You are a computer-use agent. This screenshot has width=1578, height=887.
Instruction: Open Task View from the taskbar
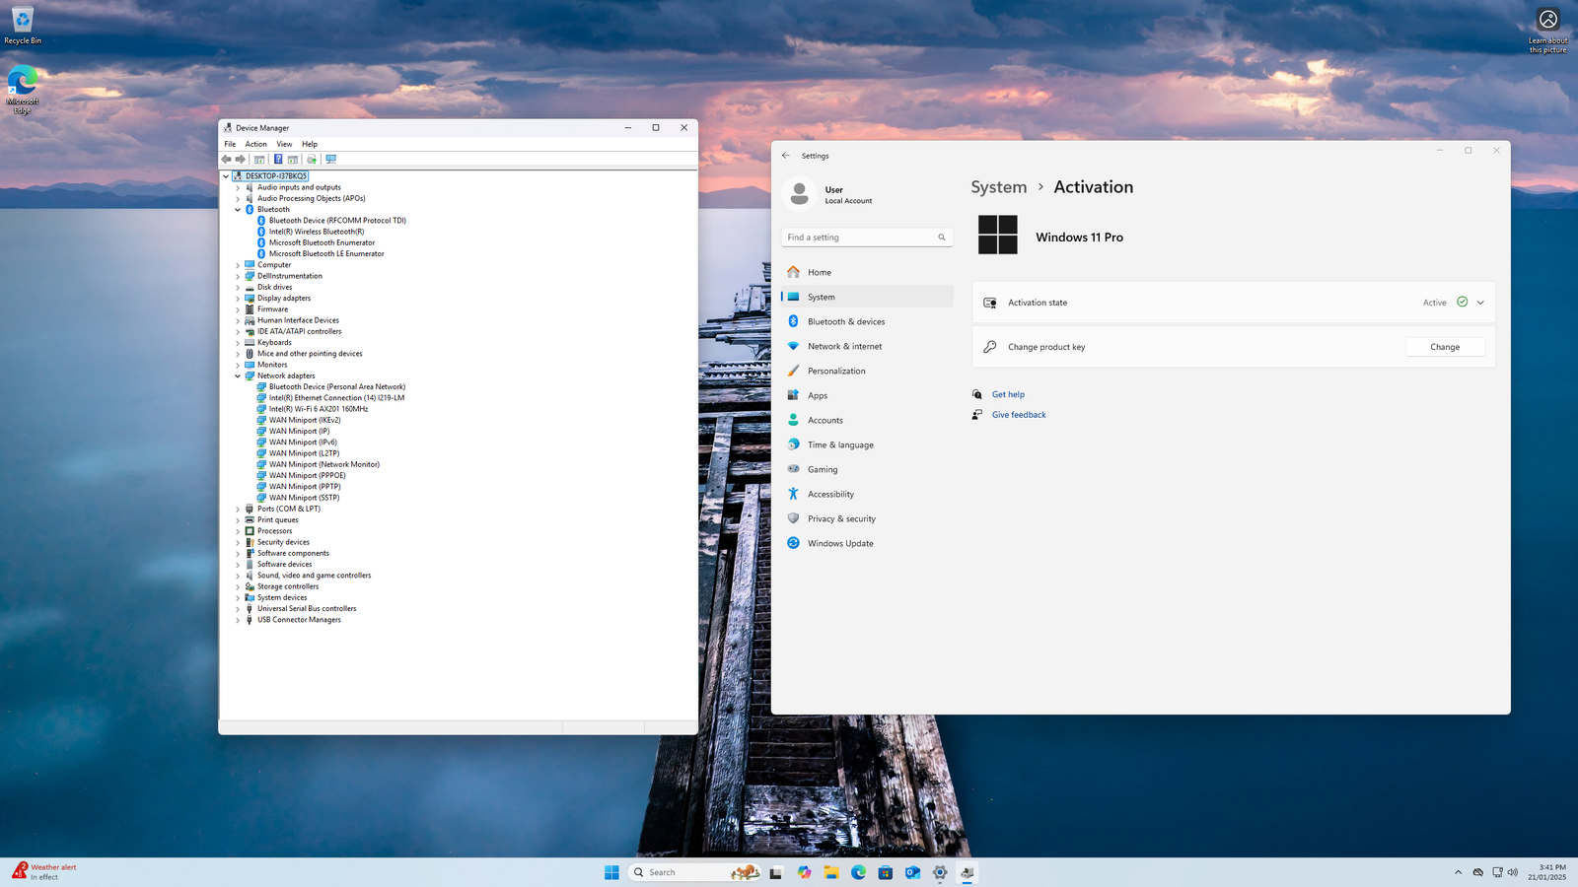(776, 872)
